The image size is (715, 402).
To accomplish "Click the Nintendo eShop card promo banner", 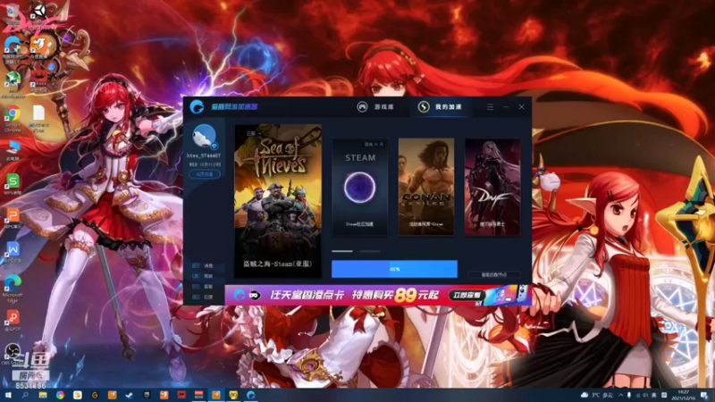I will [x=378, y=295].
